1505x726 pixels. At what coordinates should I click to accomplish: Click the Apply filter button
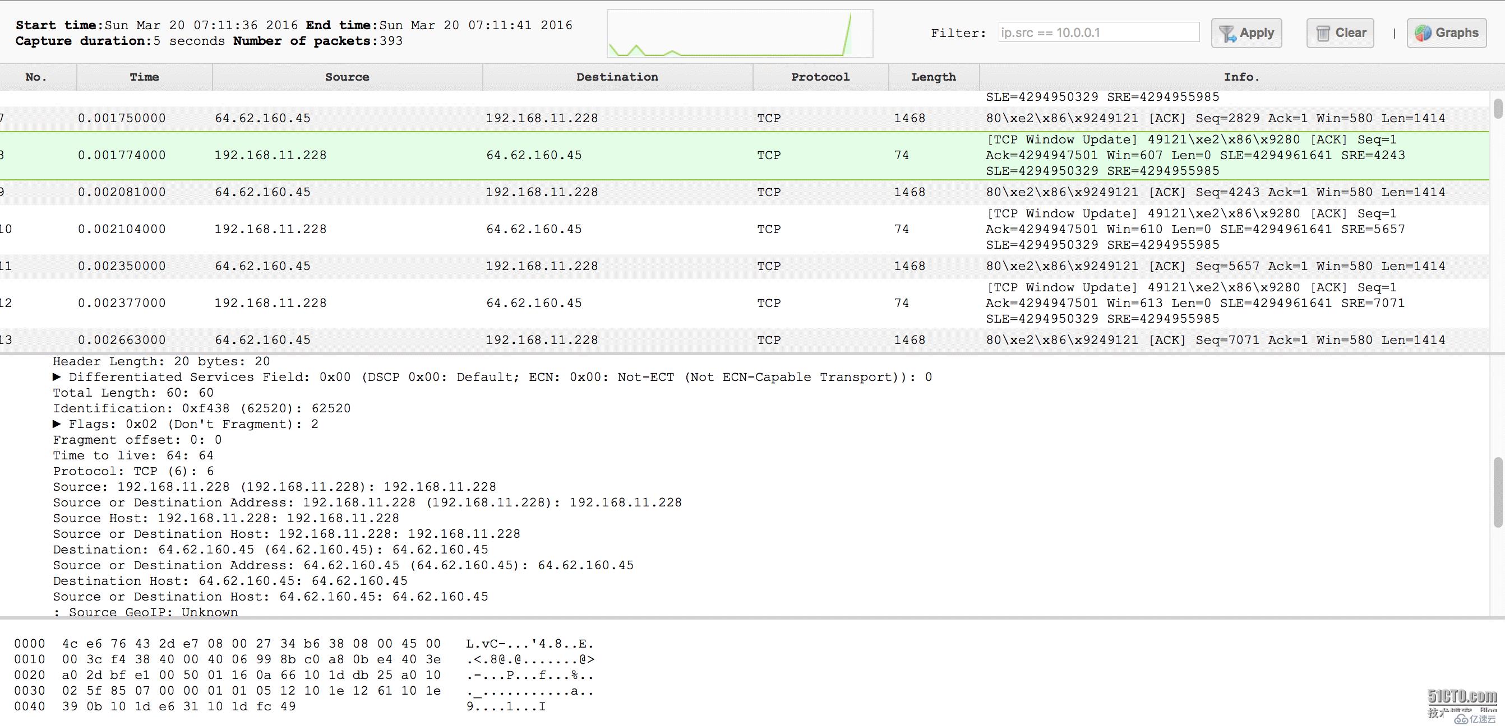(1247, 32)
